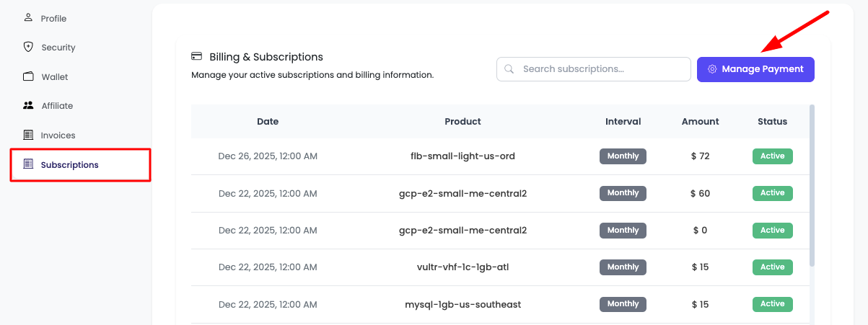The image size is (868, 325).
Task: Click the date in vultr-vhf-1c-1gb-atl row
Action: pyautogui.click(x=268, y=267)
